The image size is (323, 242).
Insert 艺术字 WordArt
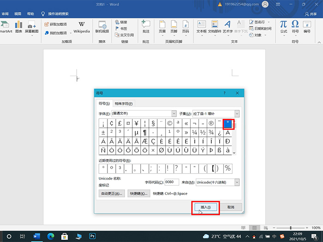pyautogui.click(x=227, y=28)
